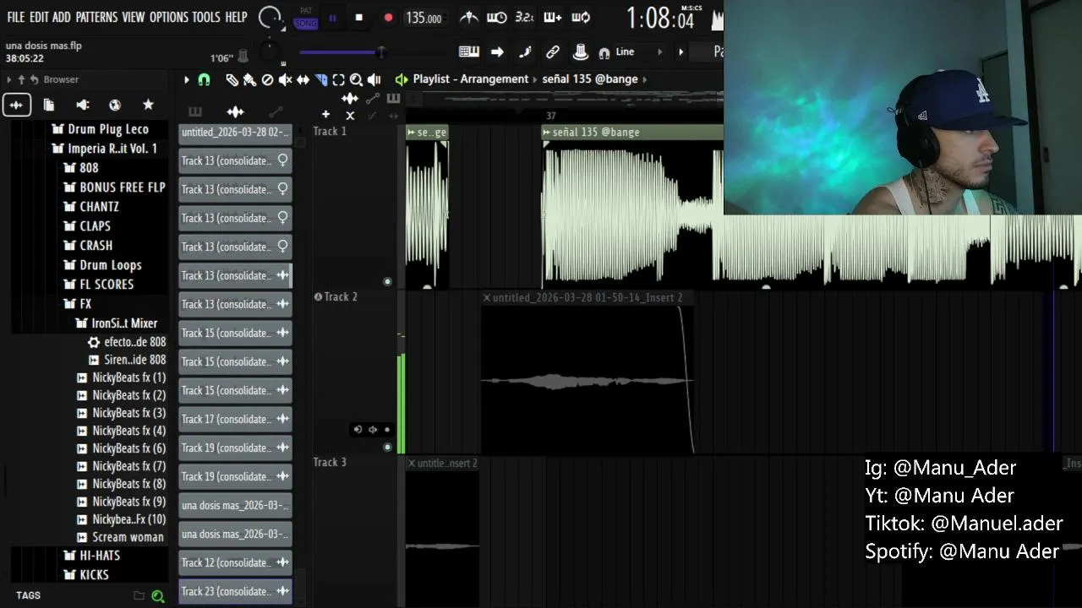Open the PATTERNS menu
Image resolution: width=1082 pixels, height=608 pixels.
point(96,17)
